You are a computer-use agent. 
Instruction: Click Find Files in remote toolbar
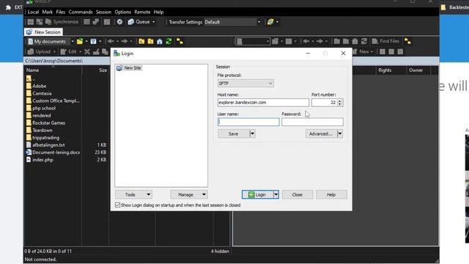385,41
